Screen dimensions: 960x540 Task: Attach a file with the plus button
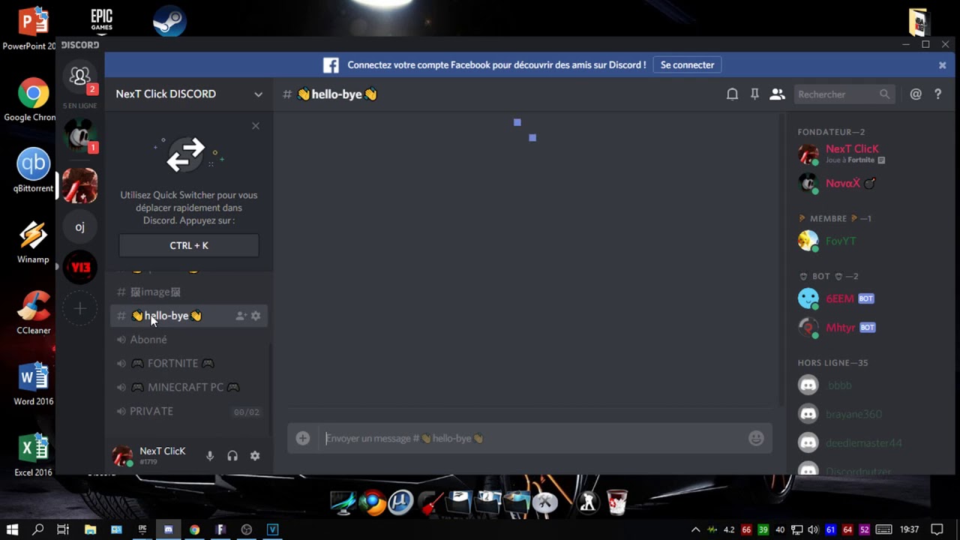coord(303,438)
